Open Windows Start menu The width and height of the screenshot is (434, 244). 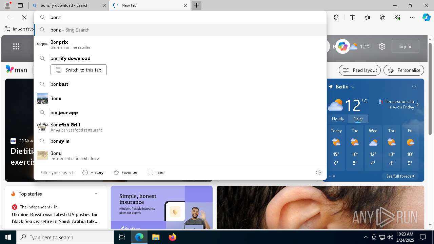(8, 237)
